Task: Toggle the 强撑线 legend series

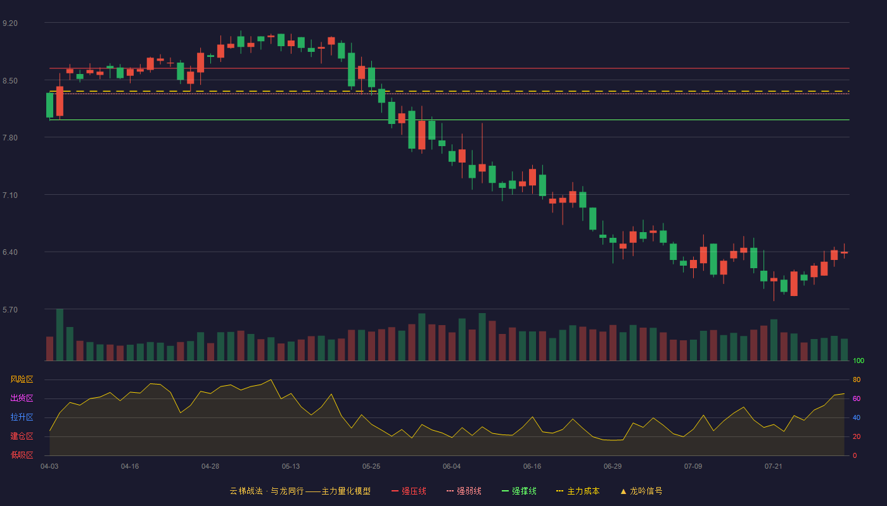Action: click(x=519, y=491)
